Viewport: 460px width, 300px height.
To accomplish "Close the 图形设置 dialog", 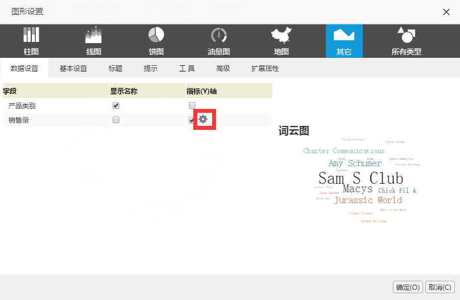I will click(446, 12).
